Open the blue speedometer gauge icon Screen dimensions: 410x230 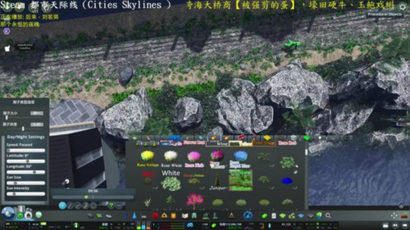pyautogui.click(x=248, y=216)
